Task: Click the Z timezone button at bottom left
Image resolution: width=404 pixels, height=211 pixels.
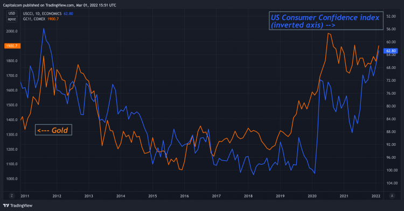Action: point(12,196)
